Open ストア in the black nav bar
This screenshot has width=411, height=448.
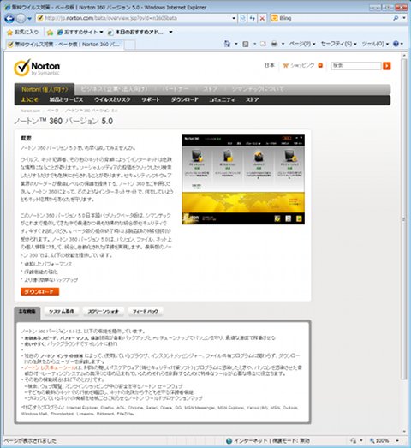[253, 99]
